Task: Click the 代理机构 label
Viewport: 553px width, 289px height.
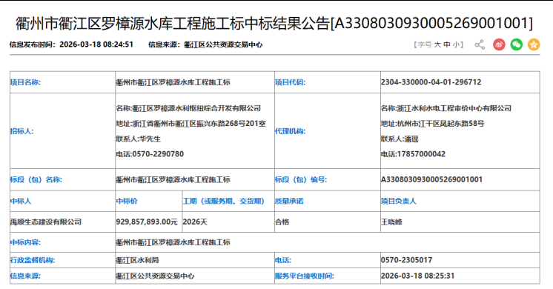Action: [291, 131]
